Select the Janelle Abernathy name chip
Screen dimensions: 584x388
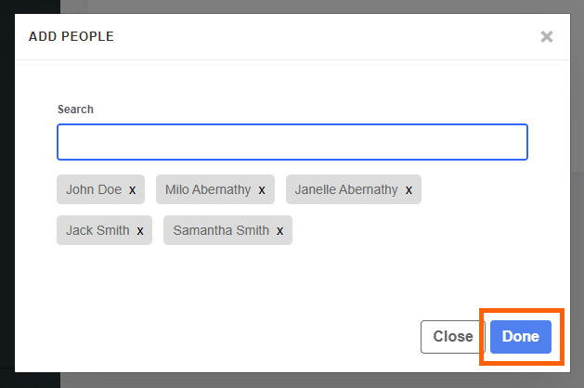345,189
